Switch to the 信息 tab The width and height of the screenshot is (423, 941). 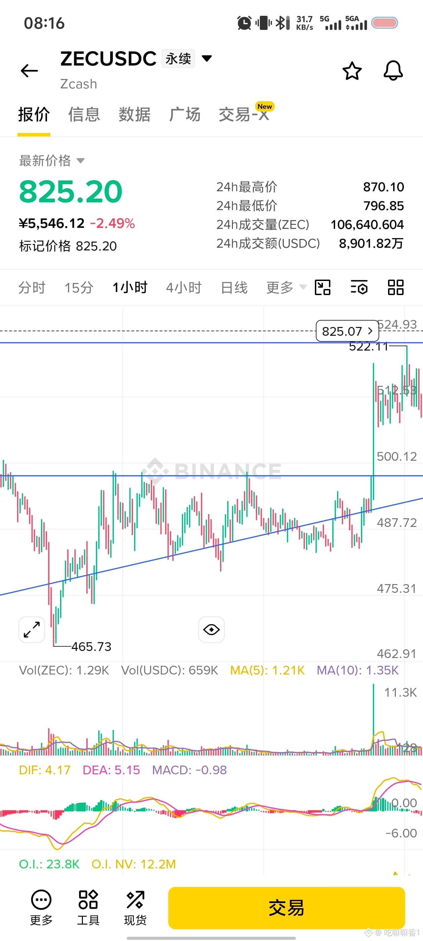pyautogui.click(x=84, y=114)
